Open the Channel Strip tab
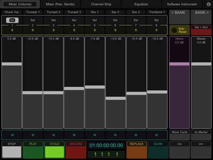 coord(101,4)
